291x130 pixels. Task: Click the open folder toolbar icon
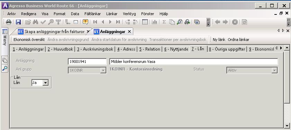28,22
